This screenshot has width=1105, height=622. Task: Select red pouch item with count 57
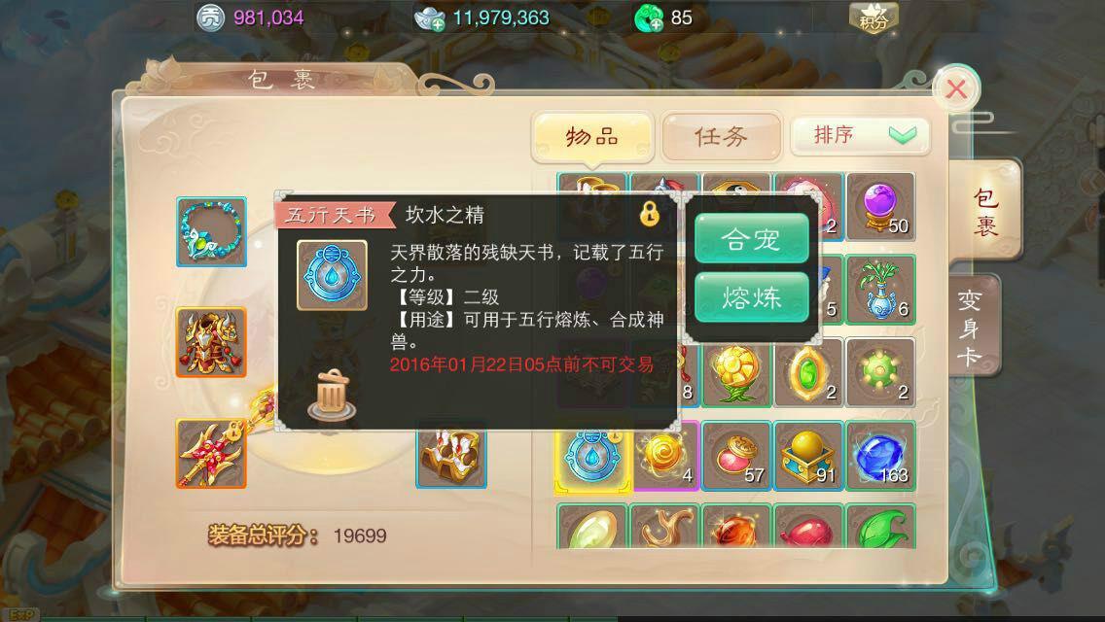click(736, 455)
